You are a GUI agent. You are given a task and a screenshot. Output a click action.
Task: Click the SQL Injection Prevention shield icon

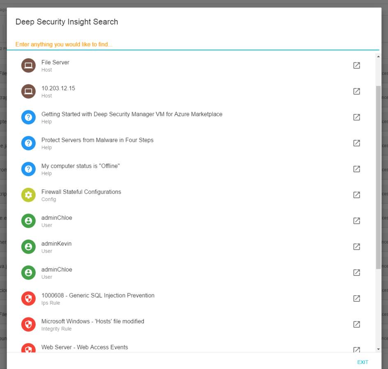click(28, 298)
